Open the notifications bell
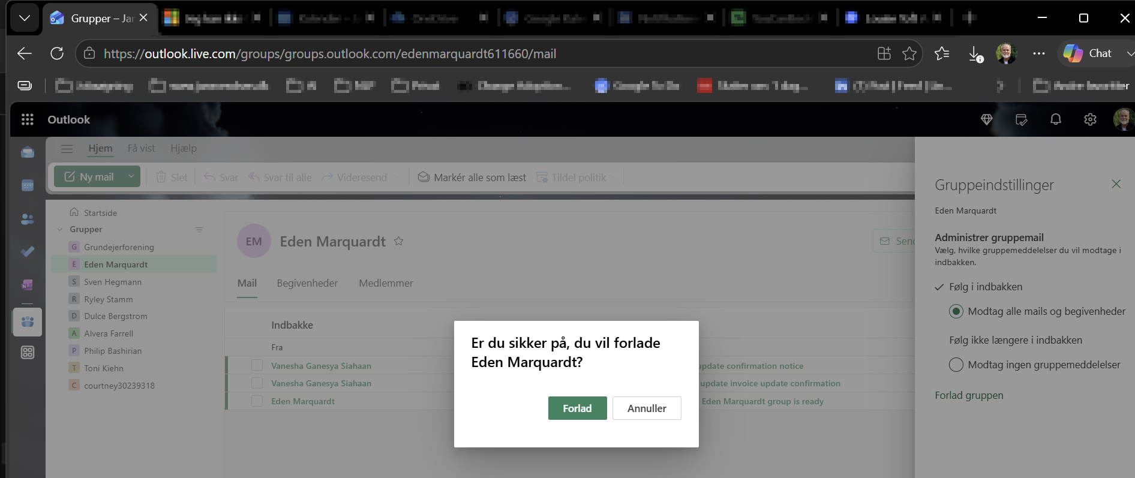Image resolution: width=1135 pixels, height=478 pixels. click(x=1056, y=119)
